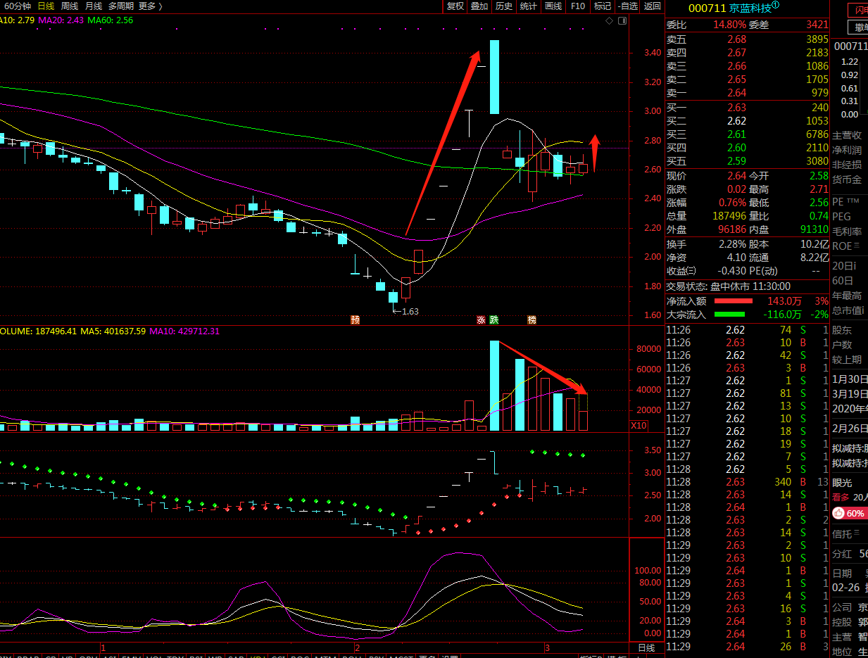The height and width of the screenshot is (658, 868).
Task: Click the MA20: 2.43 indicator label
Action: 61,20
